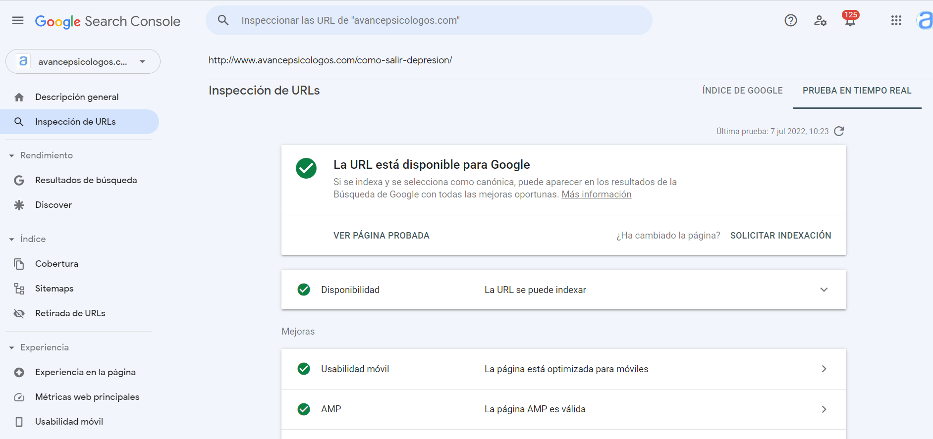
Task: Click green check beside La URL está disponible
Action: [306, 168]
